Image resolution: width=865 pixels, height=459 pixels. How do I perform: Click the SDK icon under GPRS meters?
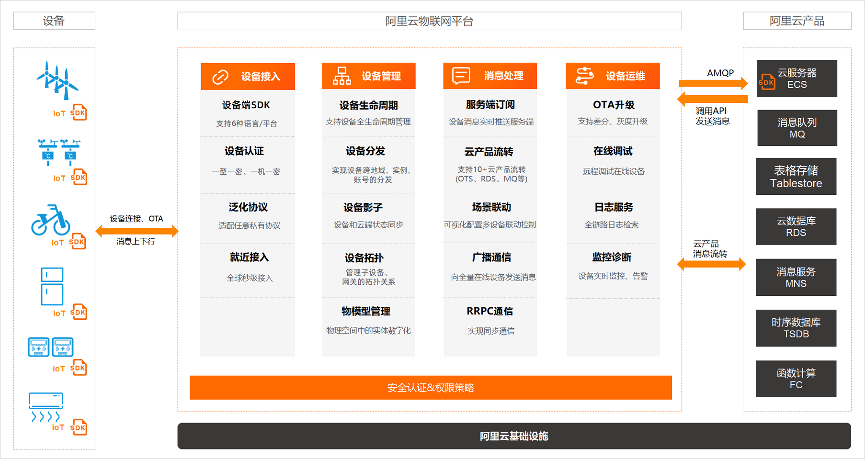tap(79, 368)
